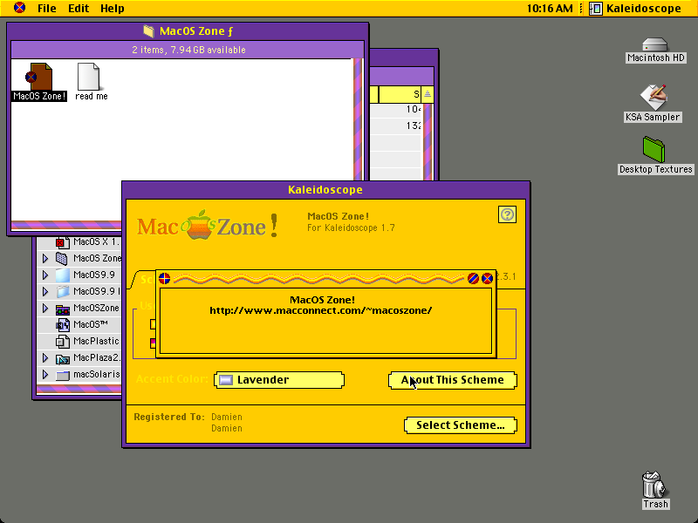Click the Lavender color swatch
This screenshot has height=523, width=698.
226,380
